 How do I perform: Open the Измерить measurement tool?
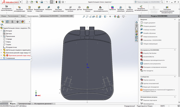coord(49,8)
